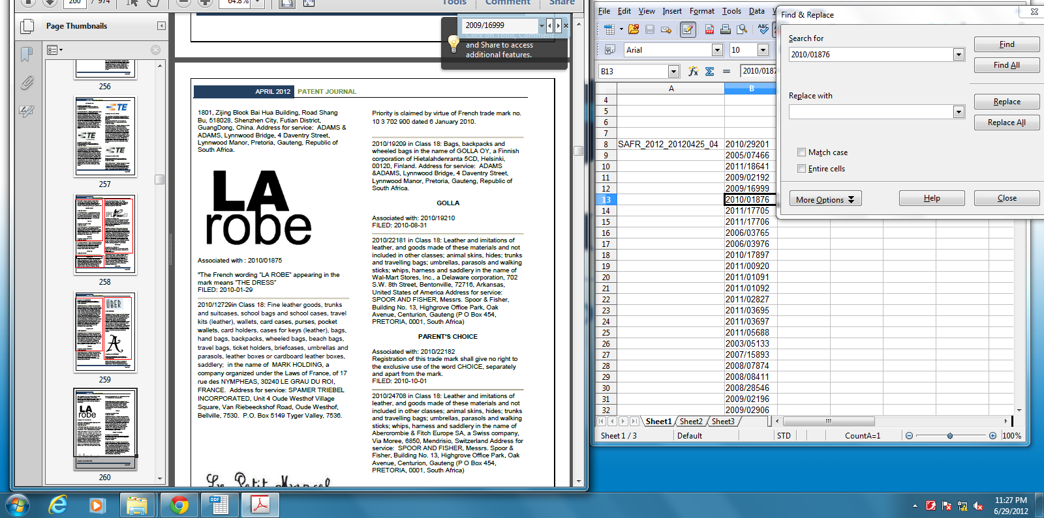Open Google Chrome from the taskbar
The width and height of the screenshot is (1044, 518).
point(179,505)
